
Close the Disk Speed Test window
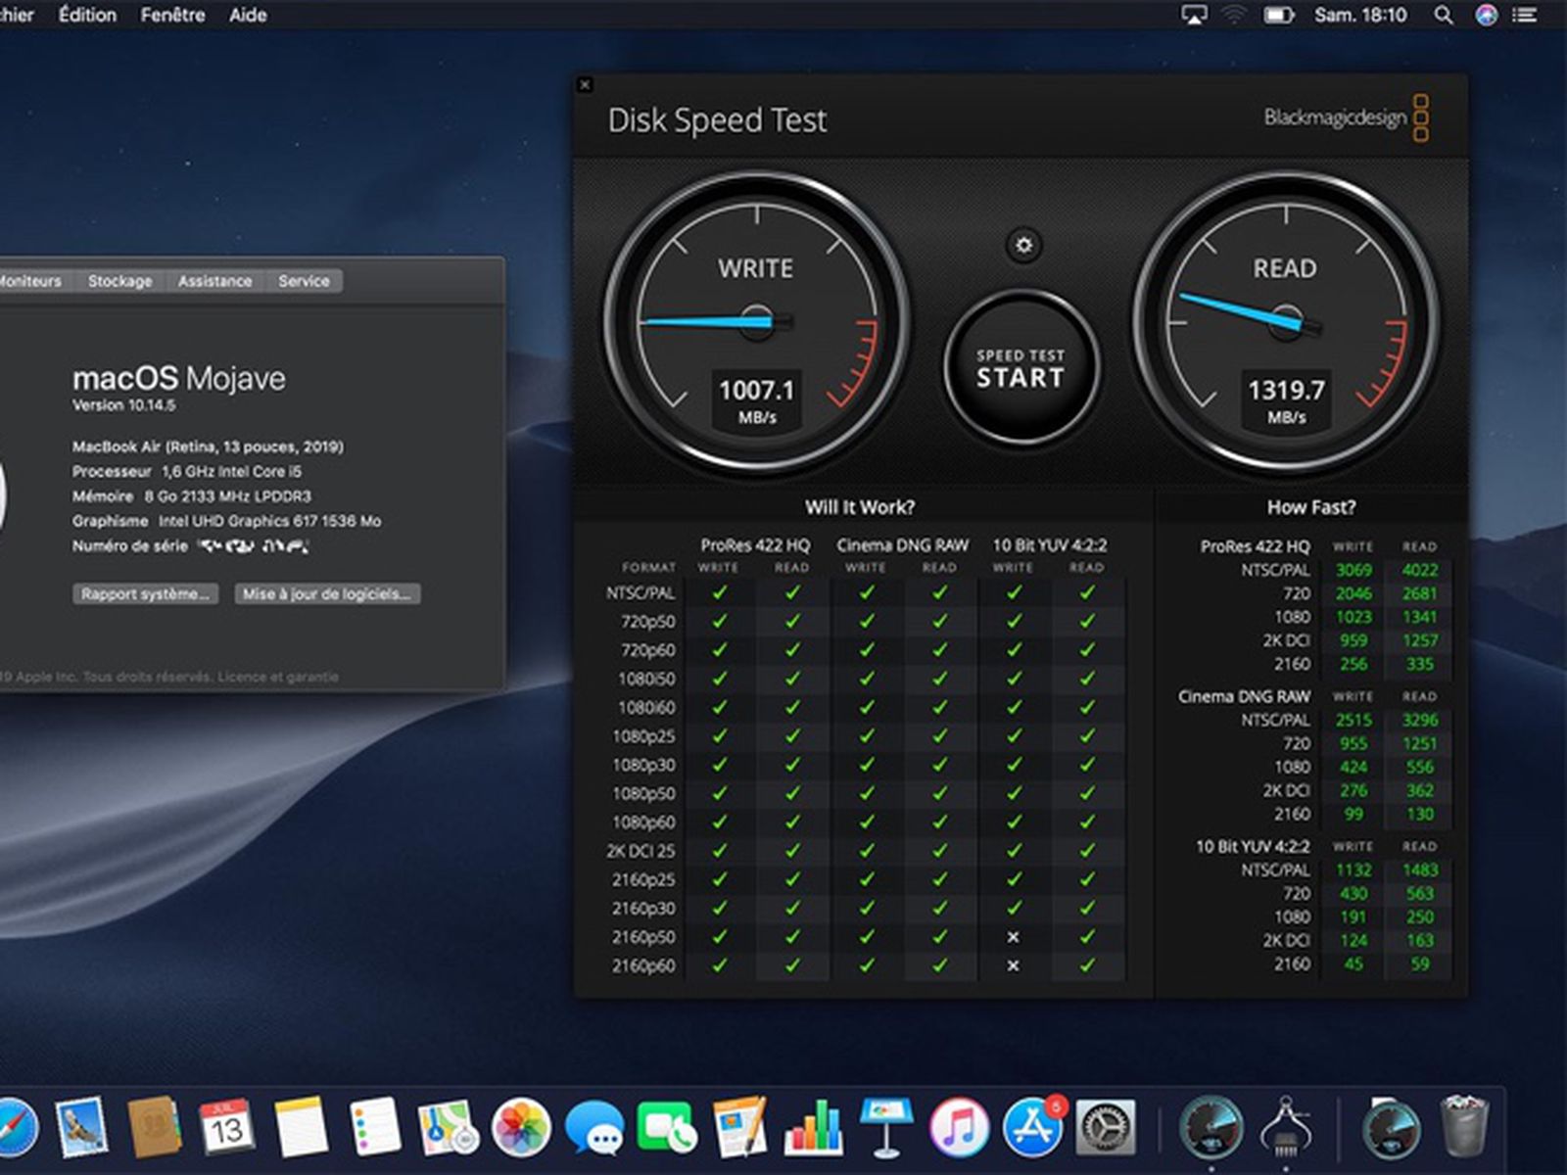click(x=585, y=85)
